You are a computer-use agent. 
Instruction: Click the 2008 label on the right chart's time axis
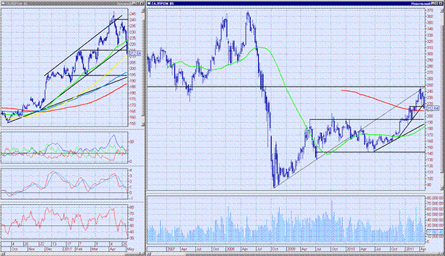(x=230, y=249)
